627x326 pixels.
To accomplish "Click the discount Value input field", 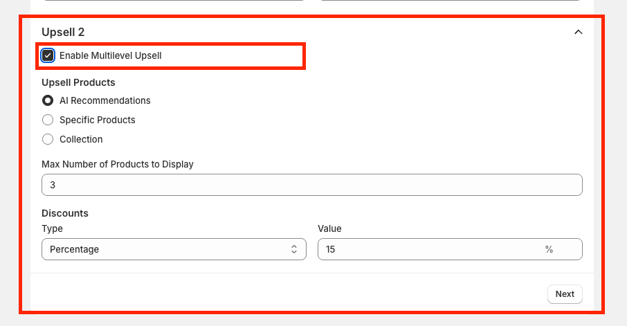I will [429, 249].
